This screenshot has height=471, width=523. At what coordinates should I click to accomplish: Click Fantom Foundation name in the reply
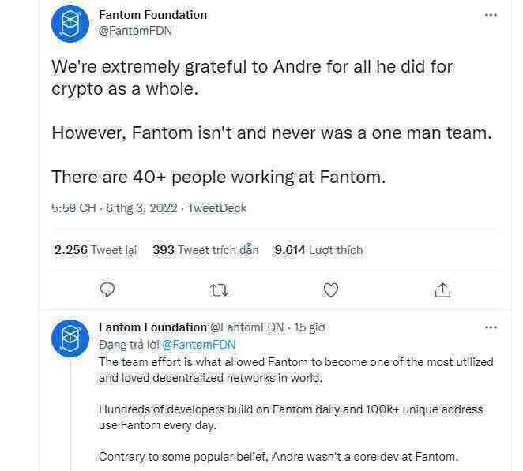(152, 327)
